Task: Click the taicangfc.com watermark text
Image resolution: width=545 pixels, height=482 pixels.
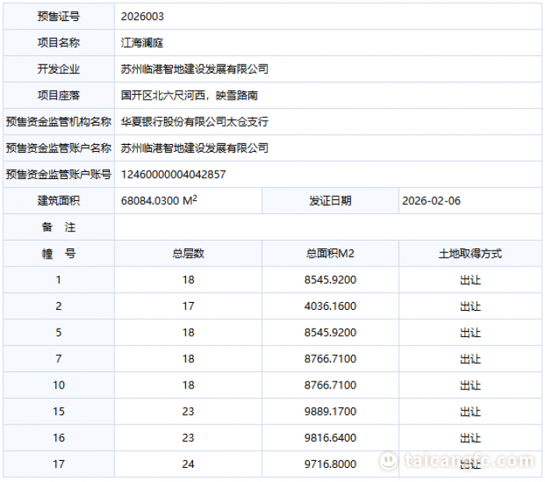Action: (469, 461)
